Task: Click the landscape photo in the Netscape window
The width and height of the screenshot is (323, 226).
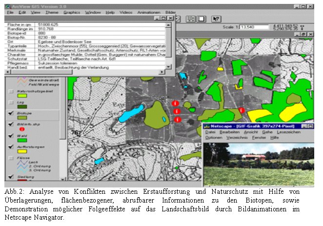Action: click(259, 164)
